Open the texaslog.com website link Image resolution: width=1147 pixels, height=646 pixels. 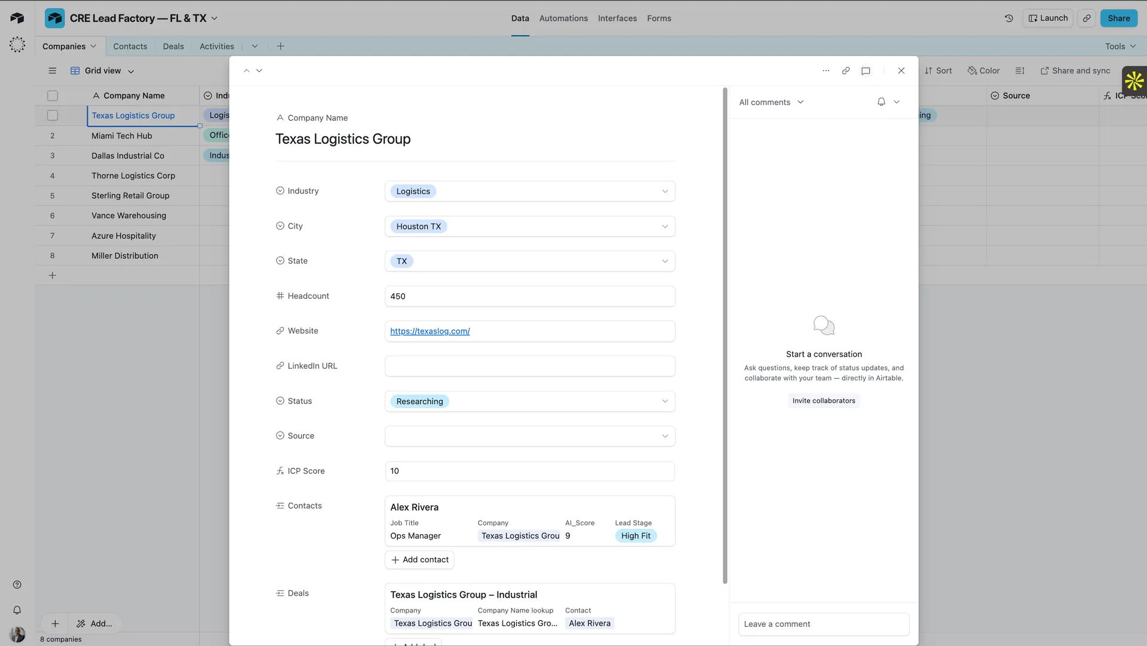pyautogui.click(x=430, y=331)
